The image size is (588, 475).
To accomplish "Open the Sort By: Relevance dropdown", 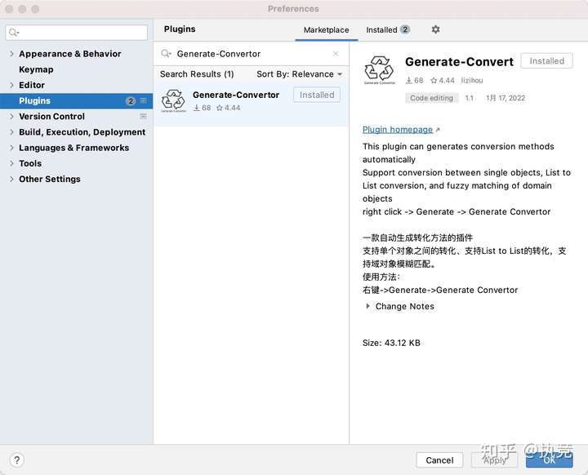I will tap(299, 74).
